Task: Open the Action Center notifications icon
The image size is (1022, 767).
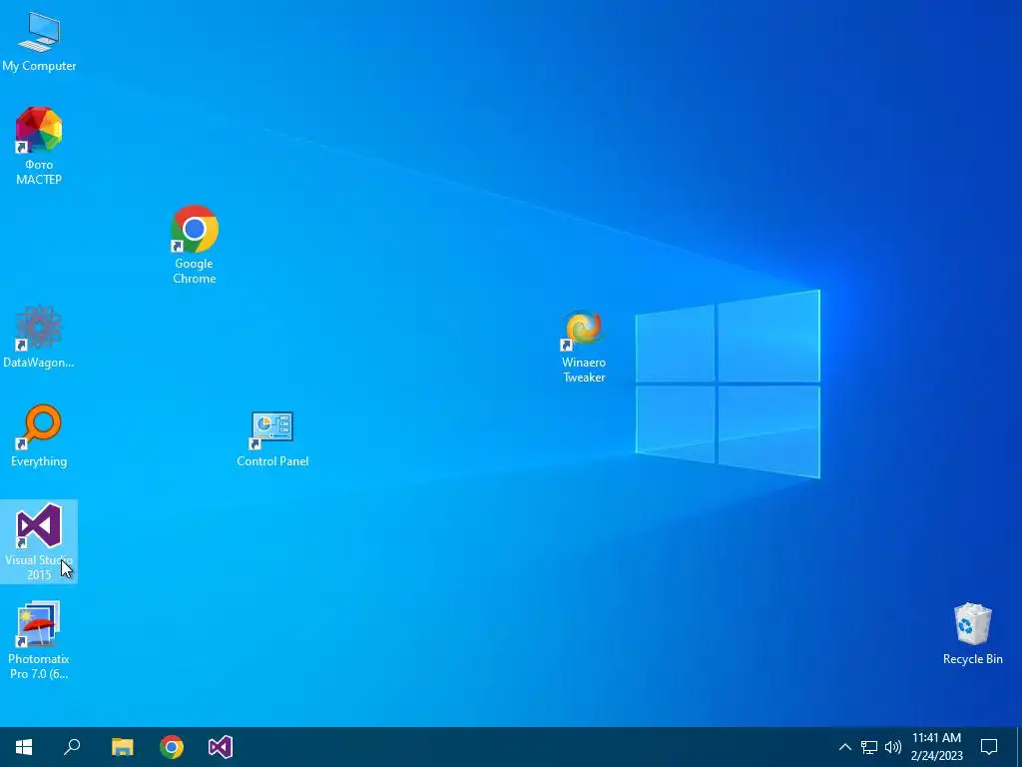Action: pos(989,747)
